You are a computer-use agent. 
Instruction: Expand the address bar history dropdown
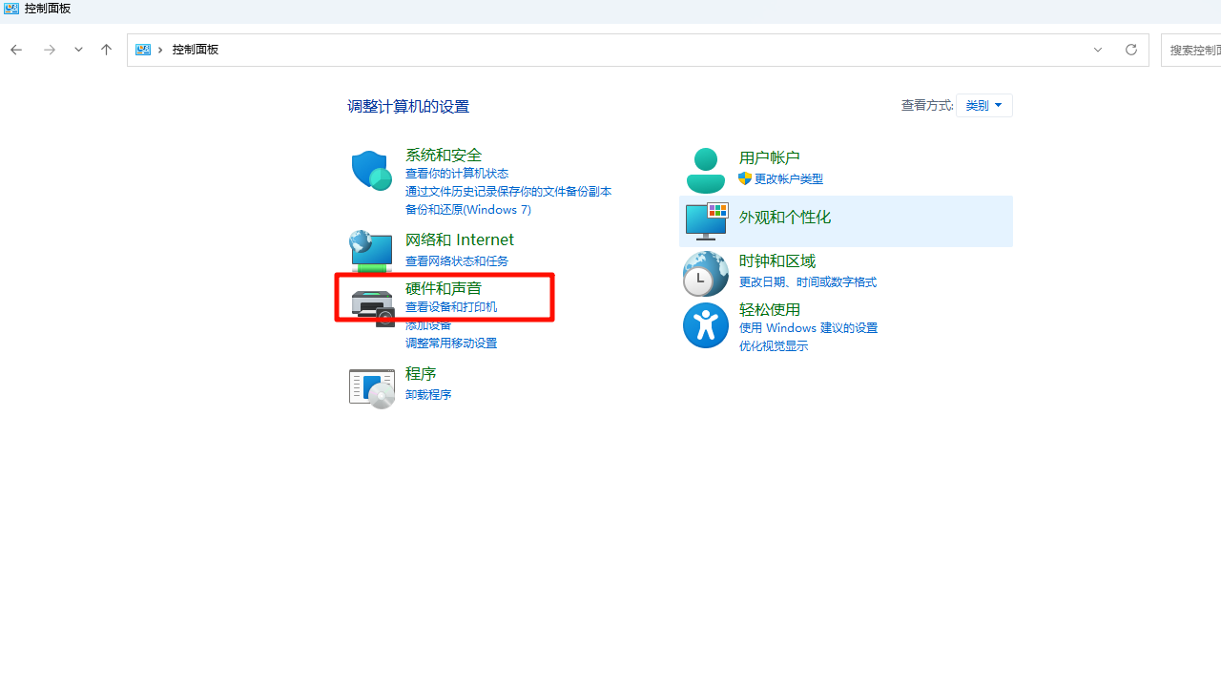click(1098, 50)
